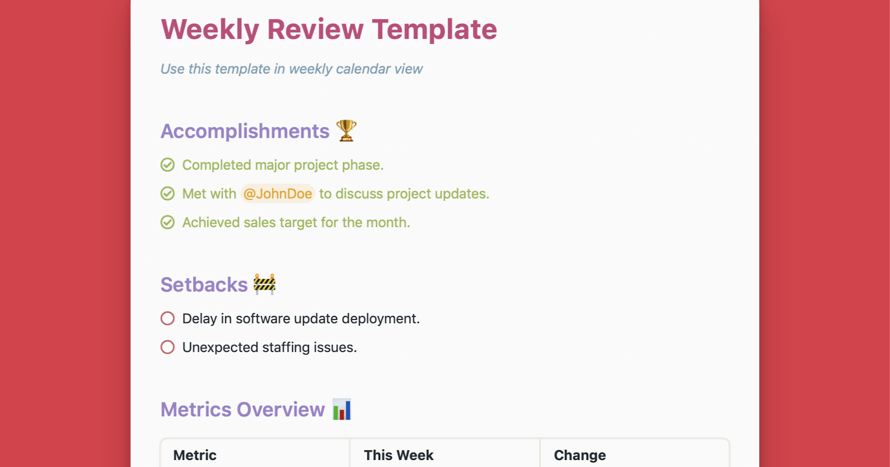
Task: Toggle the 'Achieved sales target' checkbox
Action: (168, 222)
